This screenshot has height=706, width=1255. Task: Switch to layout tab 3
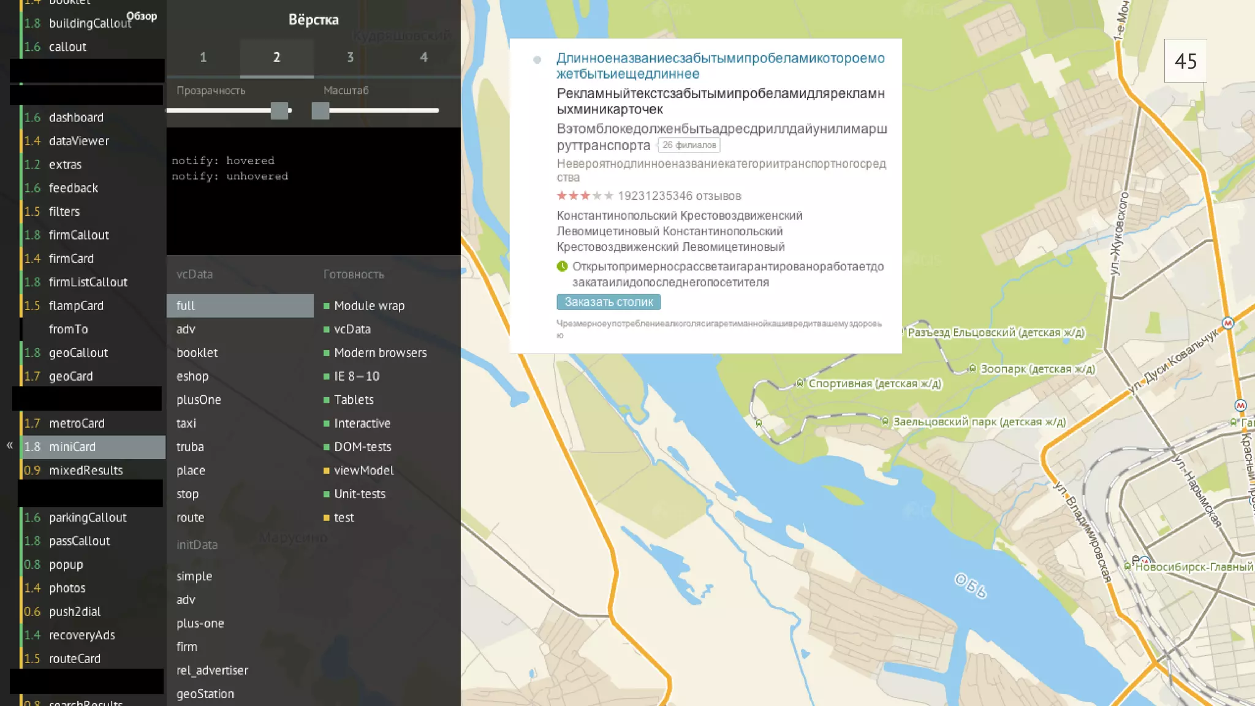click(350, 58)
